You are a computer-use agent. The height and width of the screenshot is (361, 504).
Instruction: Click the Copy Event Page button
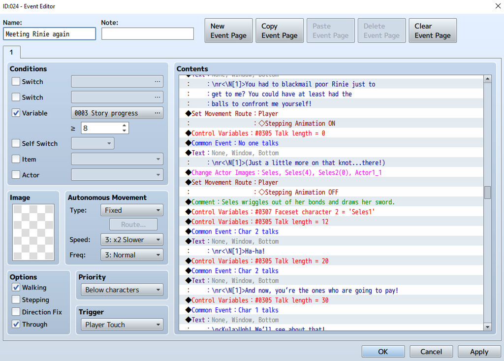[x=280, y=31]
